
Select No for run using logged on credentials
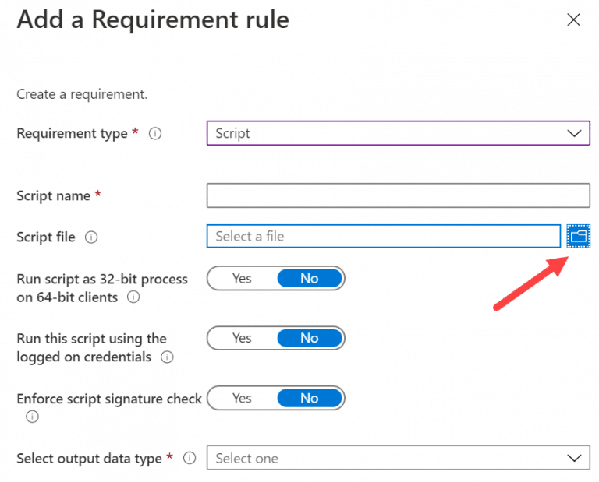tap(310, 338)
